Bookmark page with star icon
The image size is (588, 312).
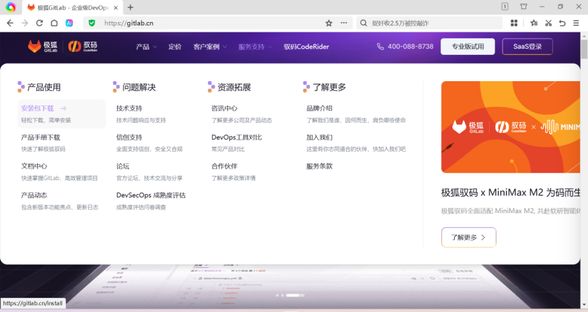pyautogui.click(x=329, y=23)
